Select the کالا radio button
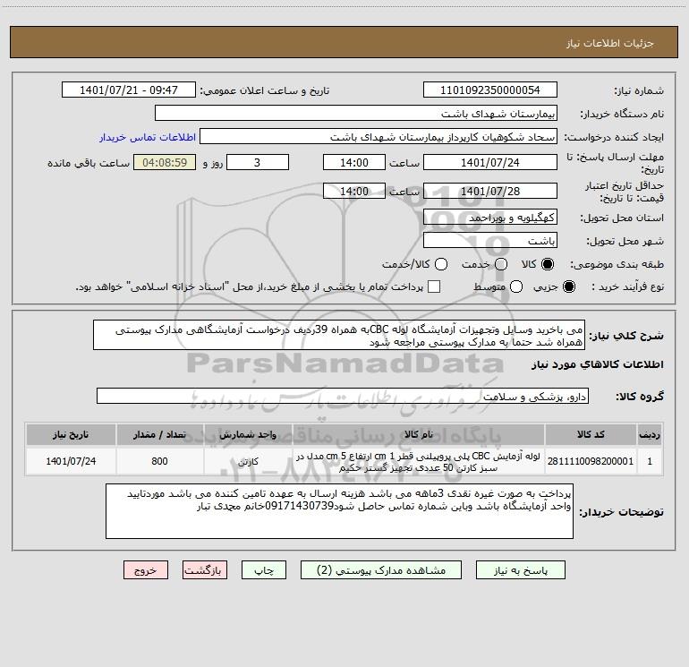 click(548, 264)
